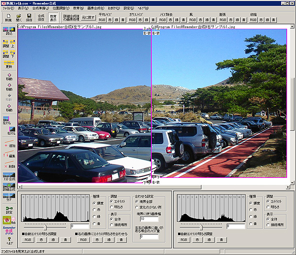Click the 保存 (Save) floppy disk icon

(x=29, y=18)
